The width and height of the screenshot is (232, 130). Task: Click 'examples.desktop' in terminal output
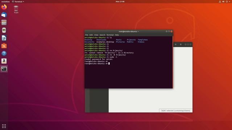pyautogui.click(x=105, y=42)
